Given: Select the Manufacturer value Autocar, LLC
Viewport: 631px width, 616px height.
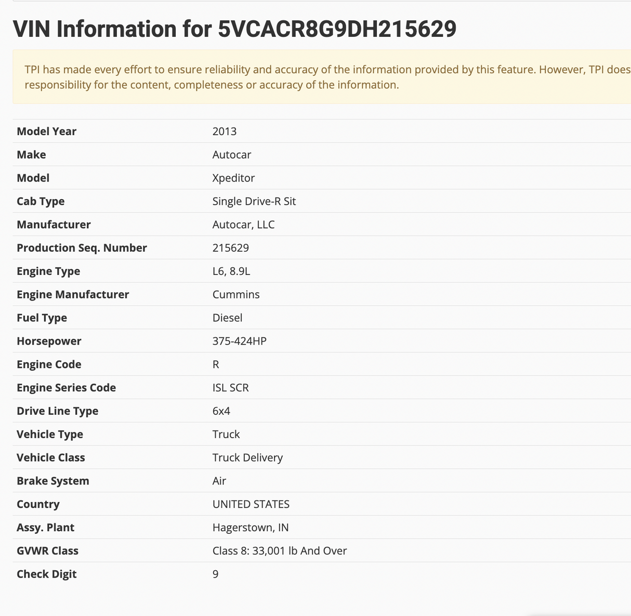Looking at the screenshot, I should pos(243,225).
